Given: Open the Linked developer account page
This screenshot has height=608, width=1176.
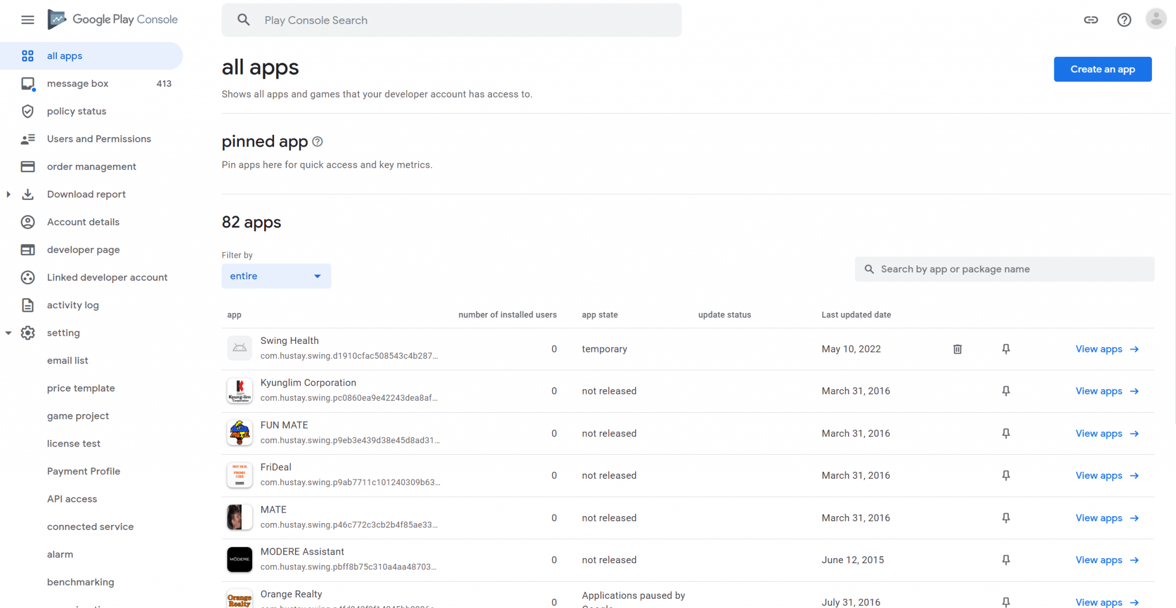Looking at the screenshot, I should click(x=107, y=277).
